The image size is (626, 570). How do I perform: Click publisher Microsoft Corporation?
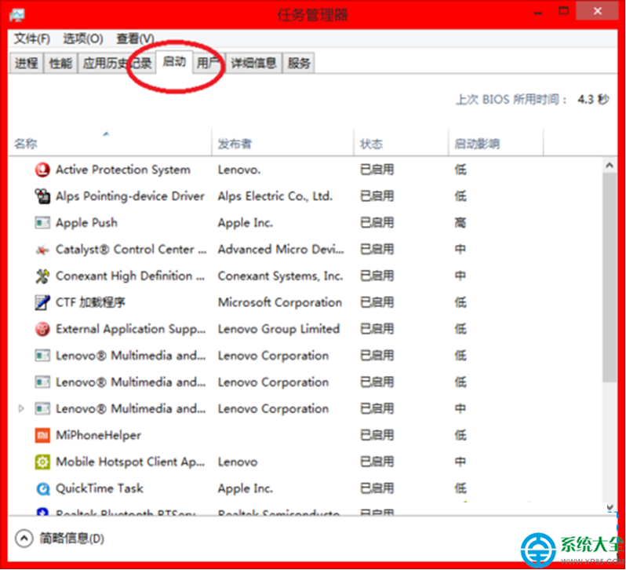click(280, 302)
